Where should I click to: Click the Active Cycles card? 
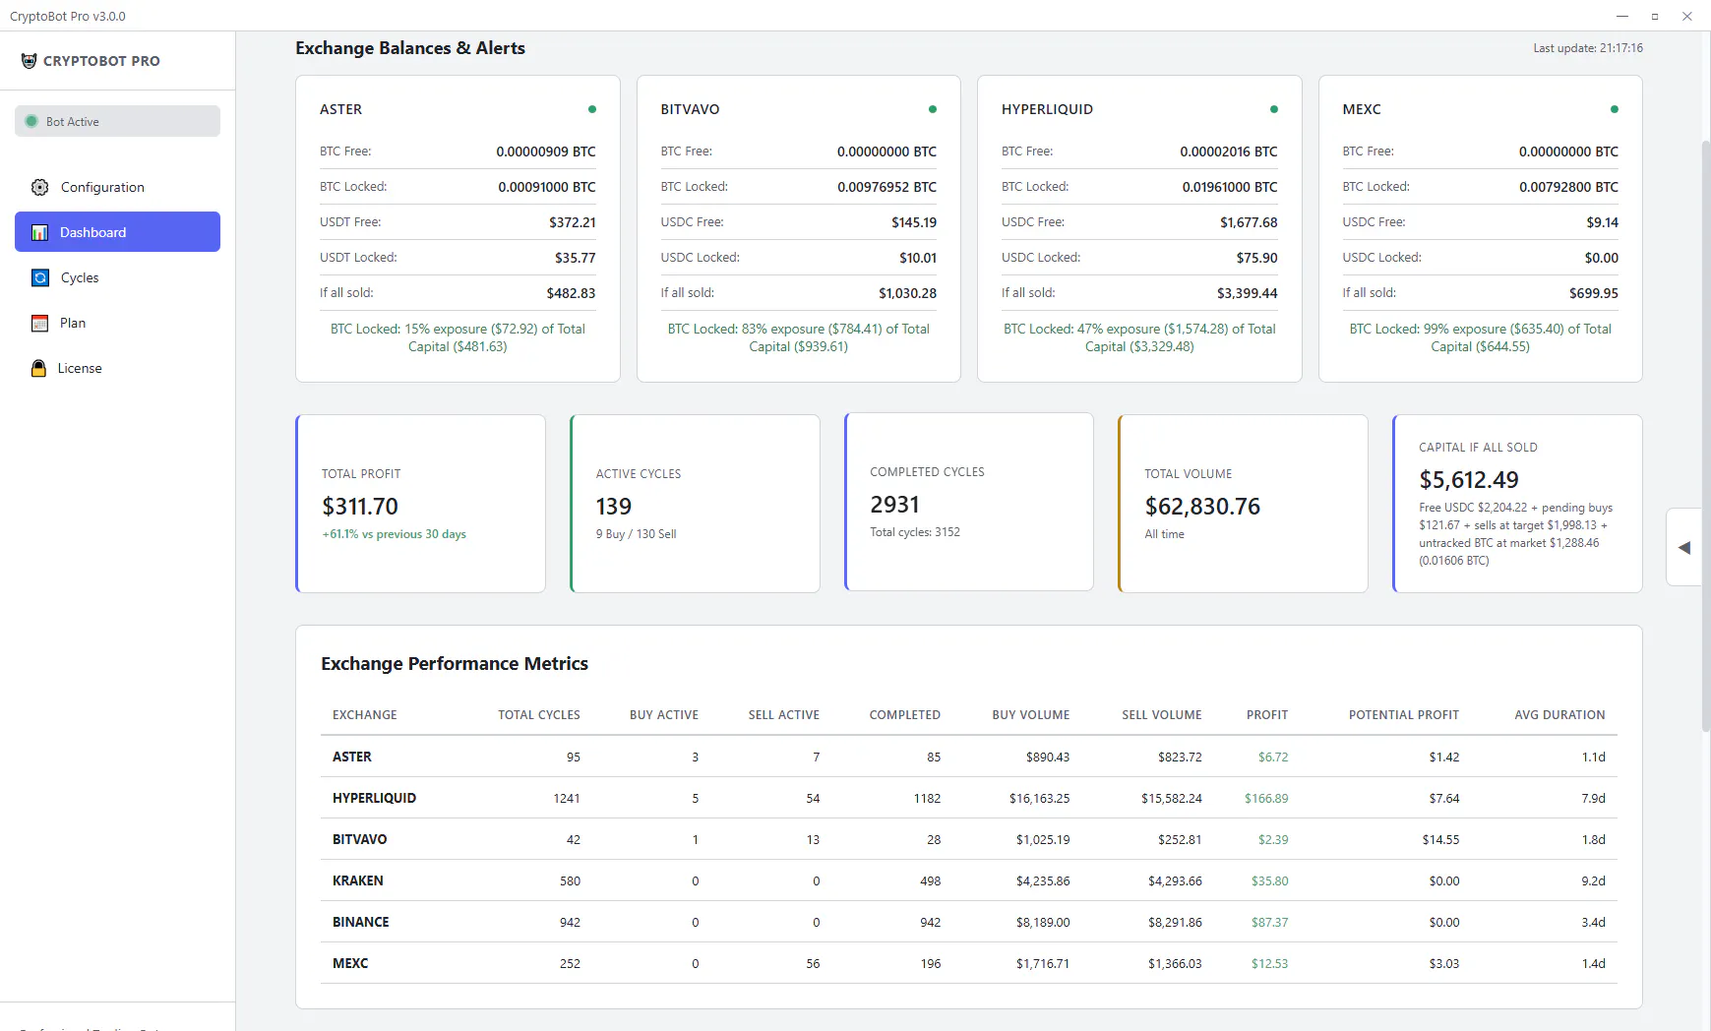click(695, 504)
